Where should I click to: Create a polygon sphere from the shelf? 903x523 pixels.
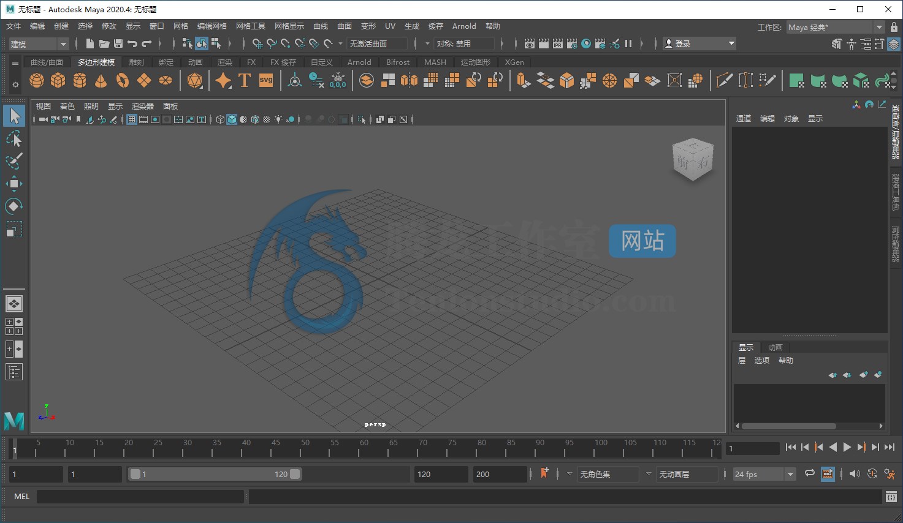(37, 80)
